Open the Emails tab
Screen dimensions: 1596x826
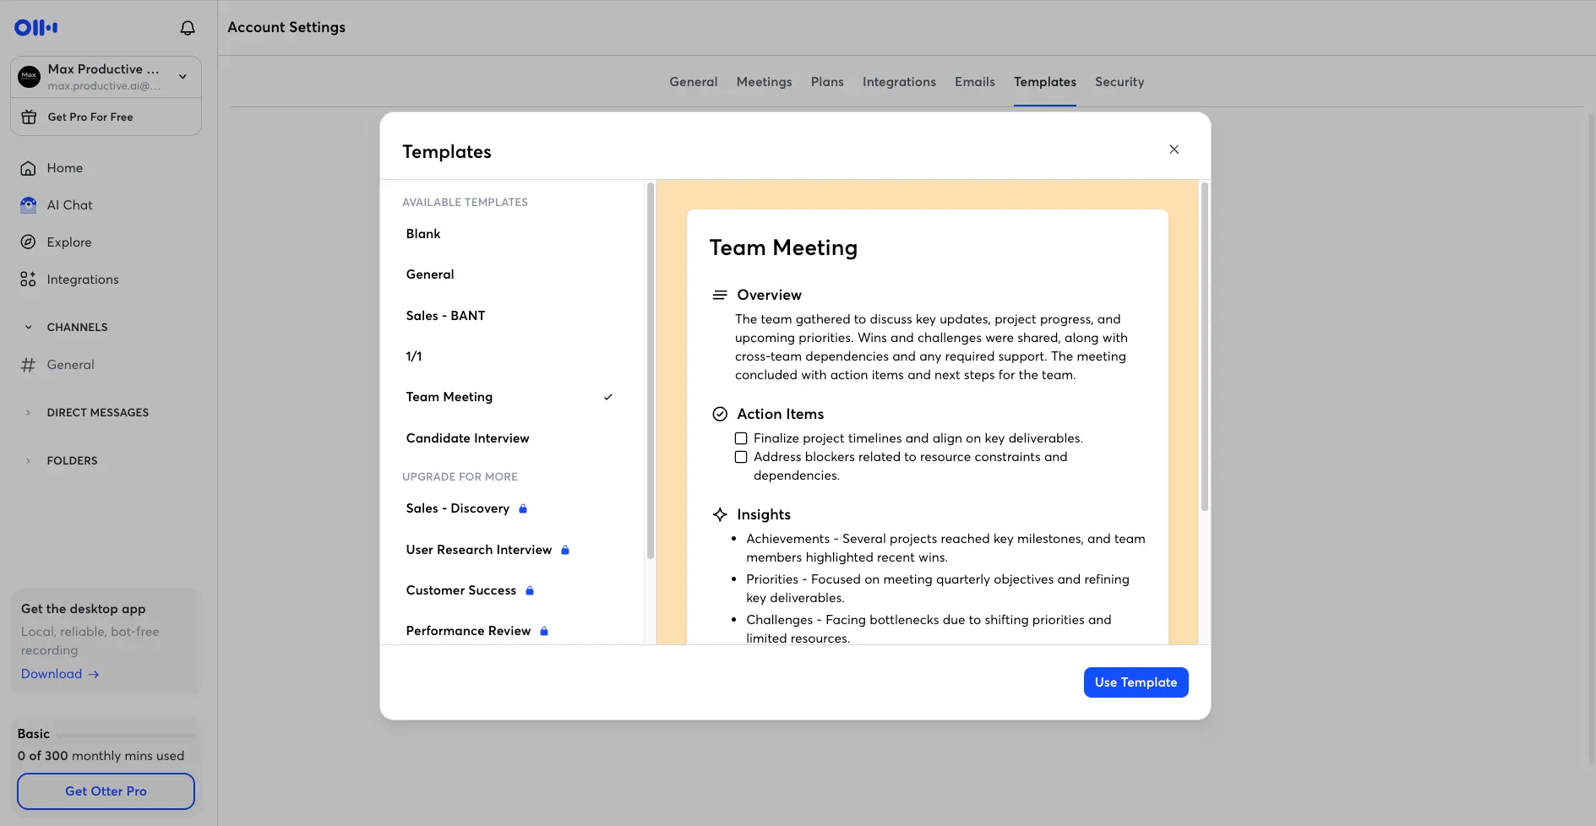tap(975, 82)
